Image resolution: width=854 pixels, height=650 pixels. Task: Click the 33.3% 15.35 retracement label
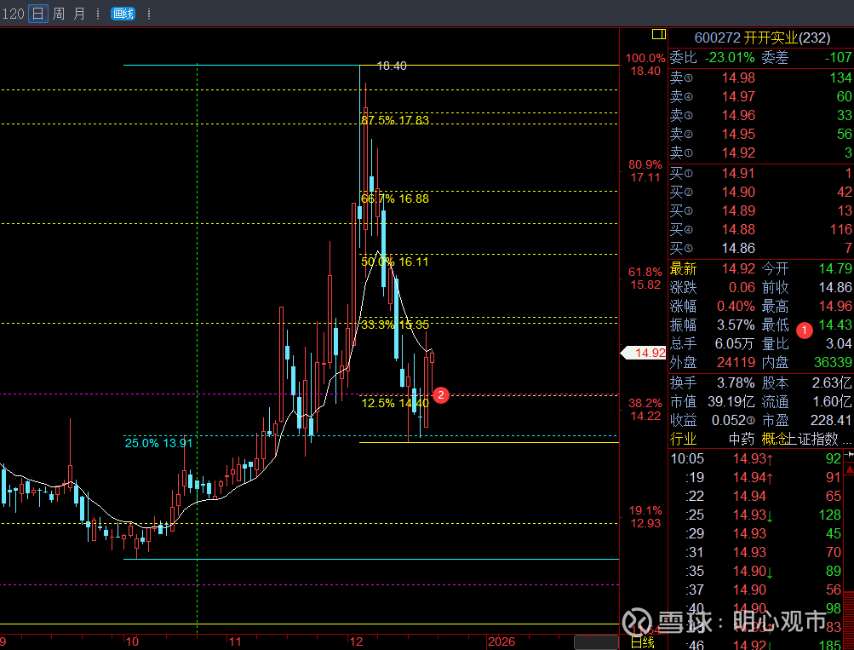(395, 325)
